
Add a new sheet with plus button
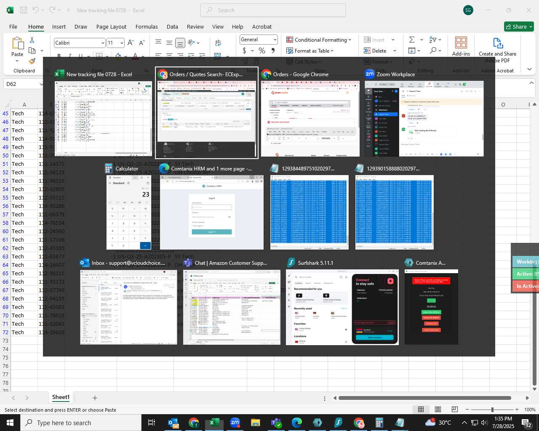point(95,398)
